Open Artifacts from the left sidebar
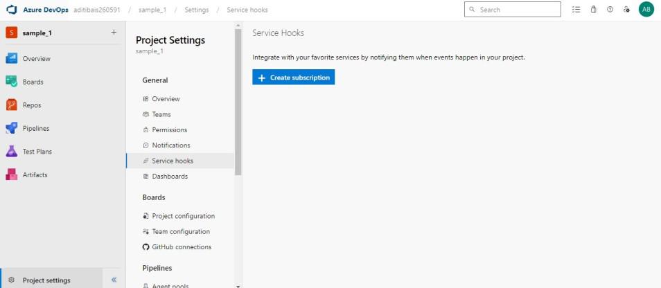 [35, 174]
